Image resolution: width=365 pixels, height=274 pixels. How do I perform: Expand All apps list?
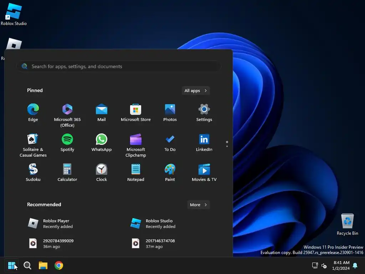pos(196,91)
